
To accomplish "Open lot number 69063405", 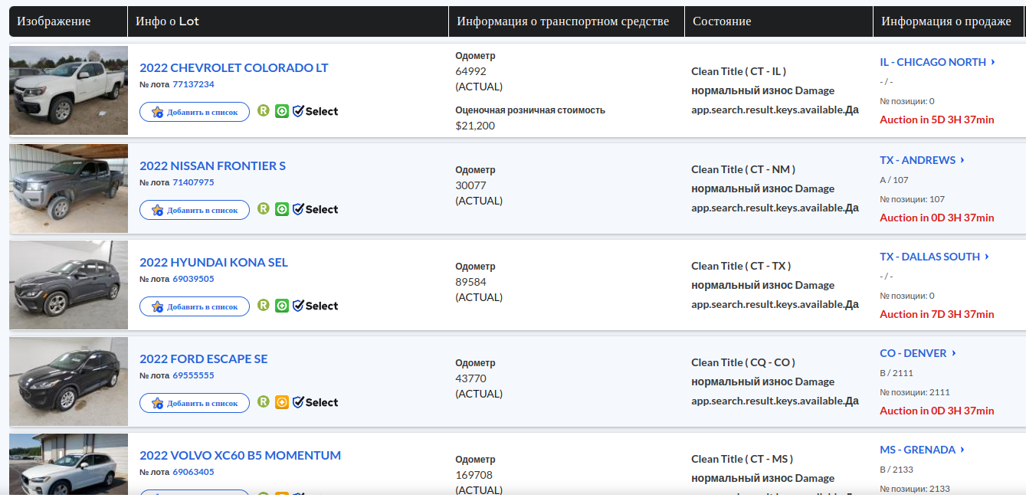I will [193, 472].
